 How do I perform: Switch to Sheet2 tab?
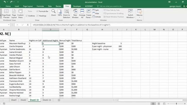coord(23,100)
